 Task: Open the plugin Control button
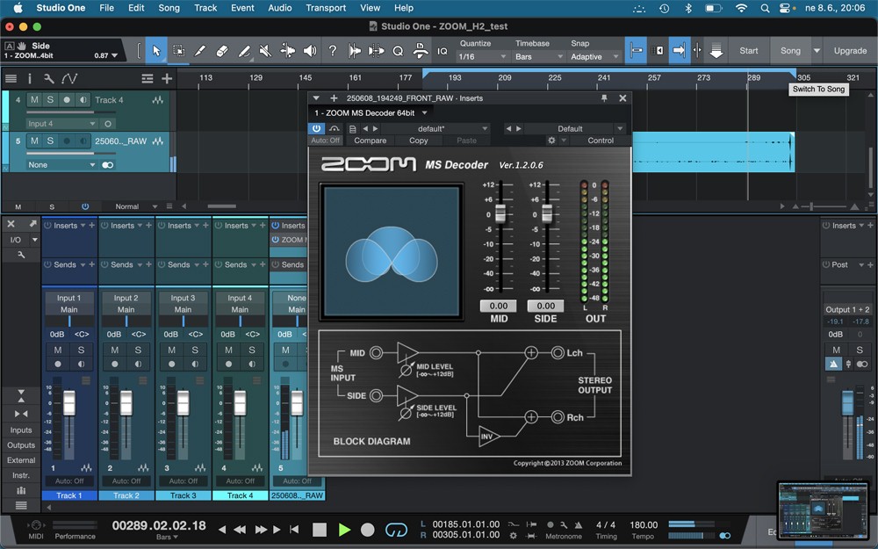click(601, 141)
